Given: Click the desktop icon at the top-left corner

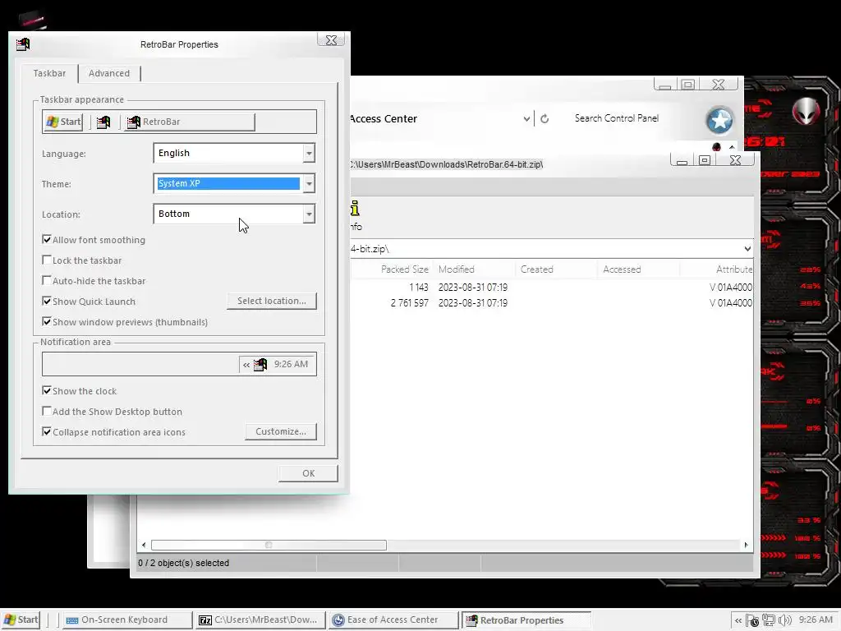Looking at the screenshot, I should [x=32, y=21].
